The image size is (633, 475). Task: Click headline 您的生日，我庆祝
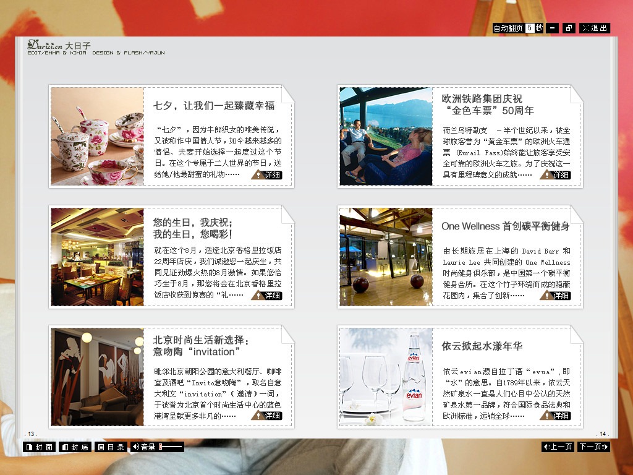(x=192, y=223)
